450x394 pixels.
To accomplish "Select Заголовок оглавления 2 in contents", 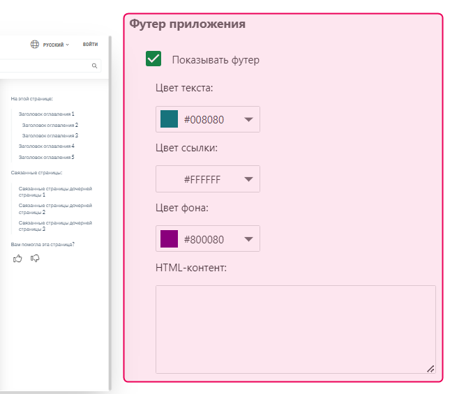I will click(50, 124).
